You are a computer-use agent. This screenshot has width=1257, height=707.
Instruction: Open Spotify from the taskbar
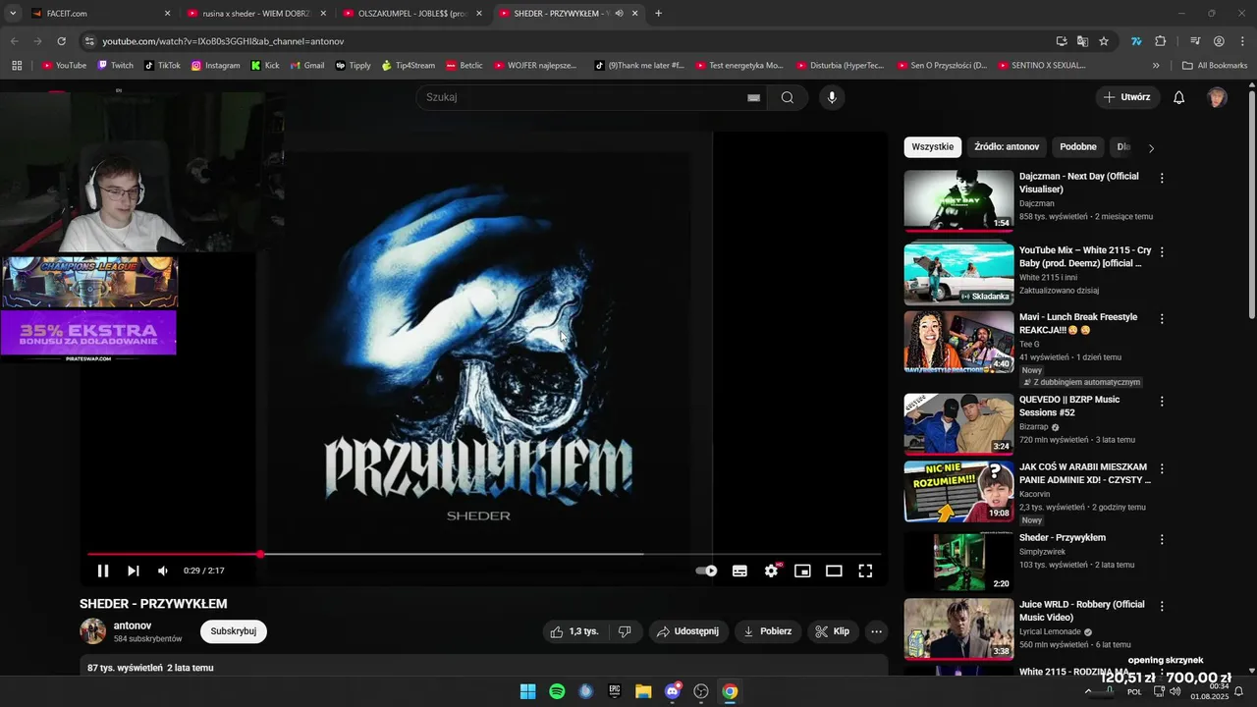[x=557, y=691]
